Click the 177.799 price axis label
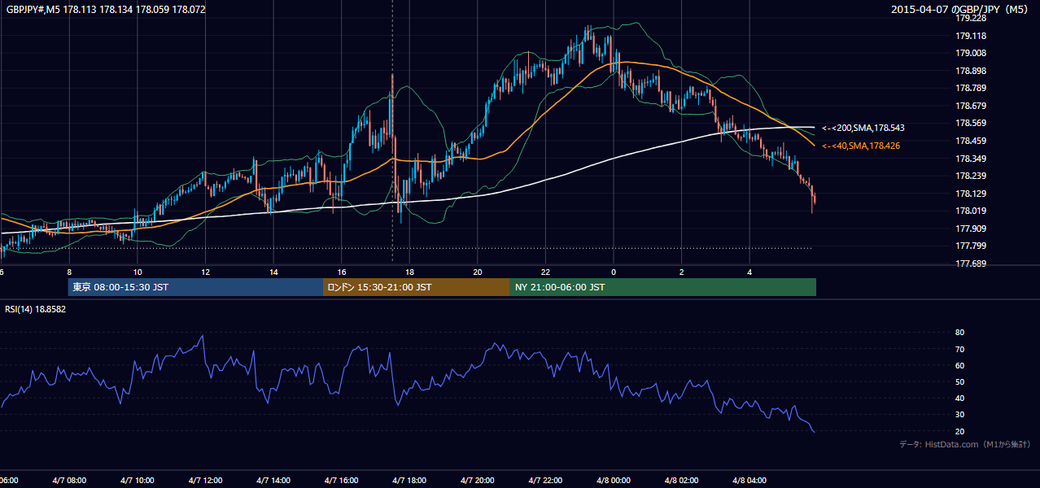 coord(971,246)
